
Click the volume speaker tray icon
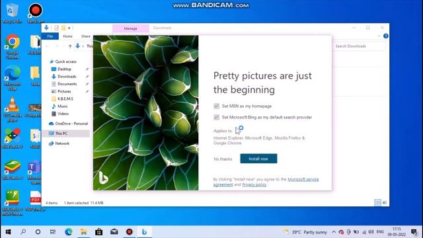(x=371, y=232)
